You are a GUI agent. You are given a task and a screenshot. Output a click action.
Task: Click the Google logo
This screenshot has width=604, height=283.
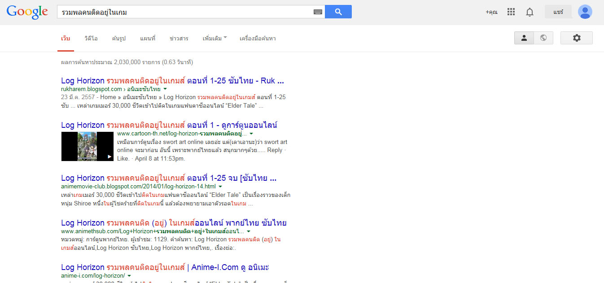pos(27,12)
